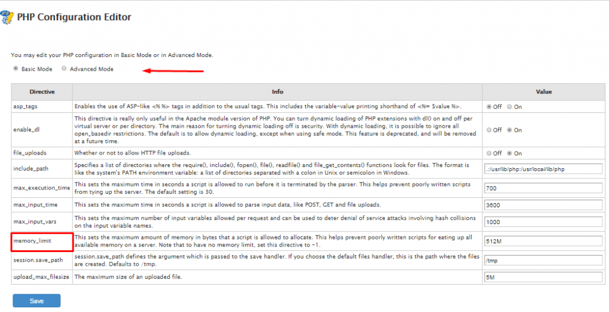The width and height of the screenshot is (609, 312).
Task: Click the file_uploads directive name
Action: [30, 153]
